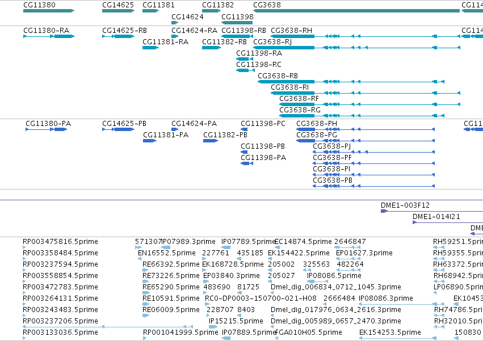The width and height of the screenshot is (483, 341).
Task: Select EST label RE10591.5prime
Action: 171,298
